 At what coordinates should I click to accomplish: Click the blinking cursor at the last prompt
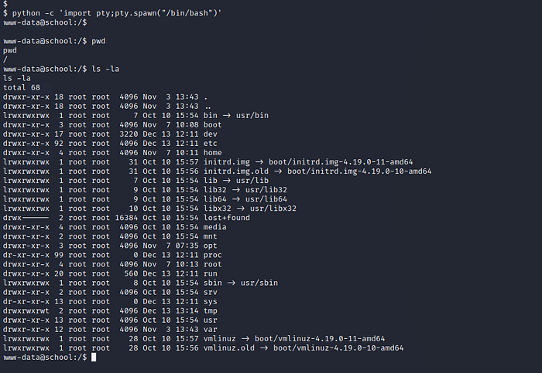click(x=94, y=358)
